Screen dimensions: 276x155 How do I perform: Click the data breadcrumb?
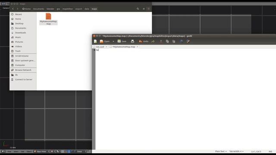[x=87, y=9]
